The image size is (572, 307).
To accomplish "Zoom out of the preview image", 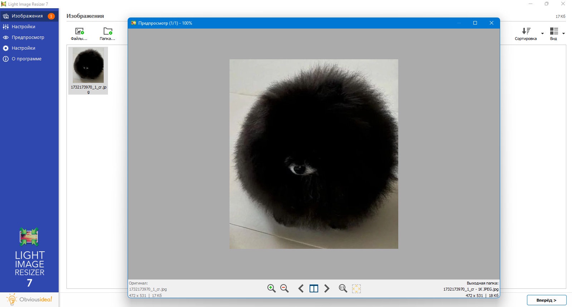I will 285,288.
